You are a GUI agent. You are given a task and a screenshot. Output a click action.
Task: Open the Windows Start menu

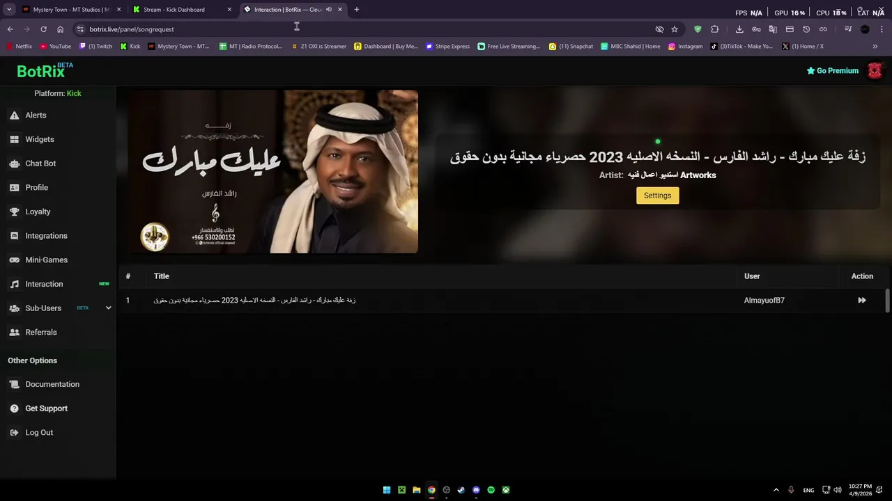[x=387, y=490]
